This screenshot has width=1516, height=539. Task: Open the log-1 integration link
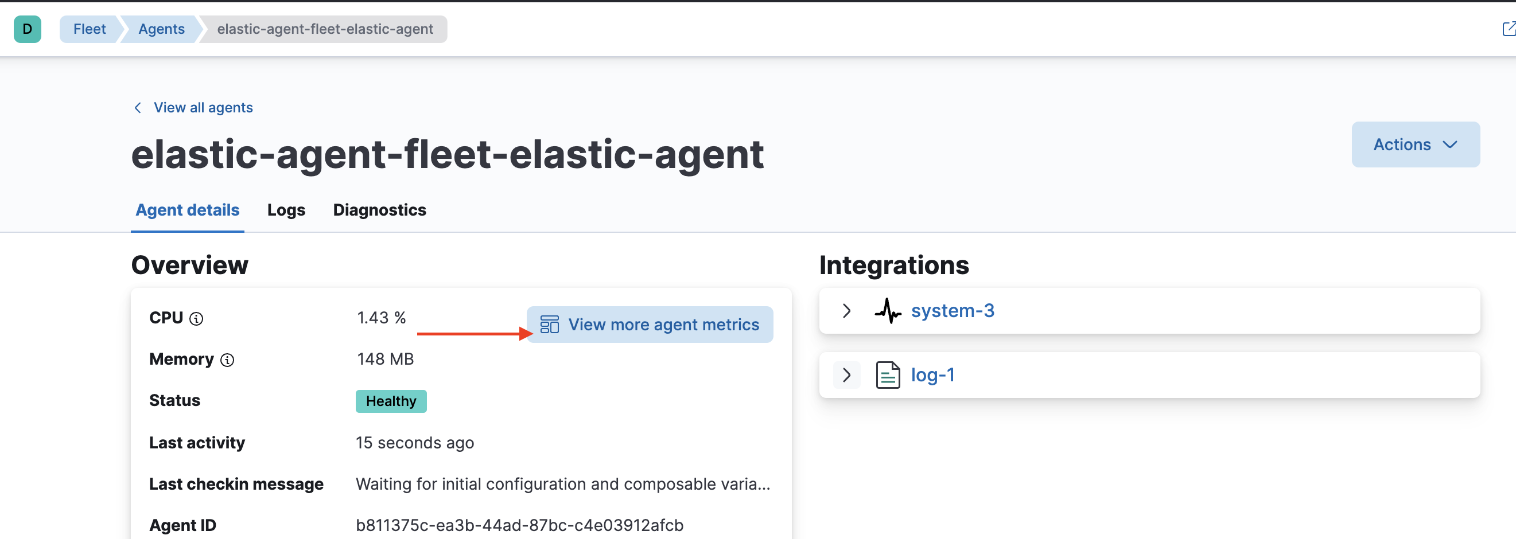[x=932, y=375]
